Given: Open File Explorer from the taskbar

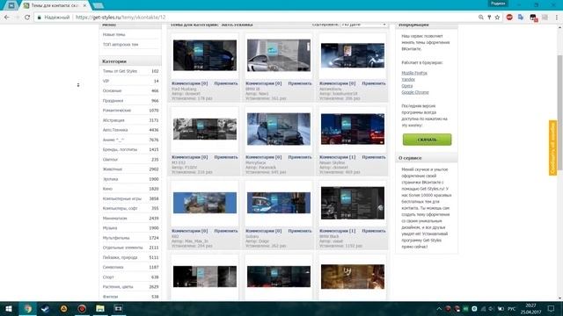Looking at the screenshot, I should (x=99, y=308).
